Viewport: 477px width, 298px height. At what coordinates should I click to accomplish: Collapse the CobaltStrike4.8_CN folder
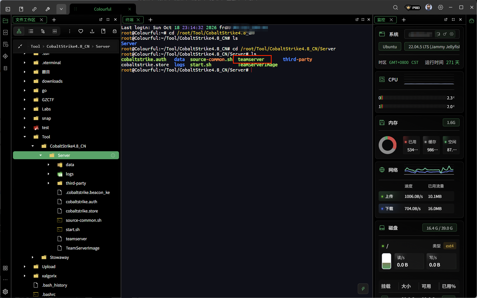33,146
